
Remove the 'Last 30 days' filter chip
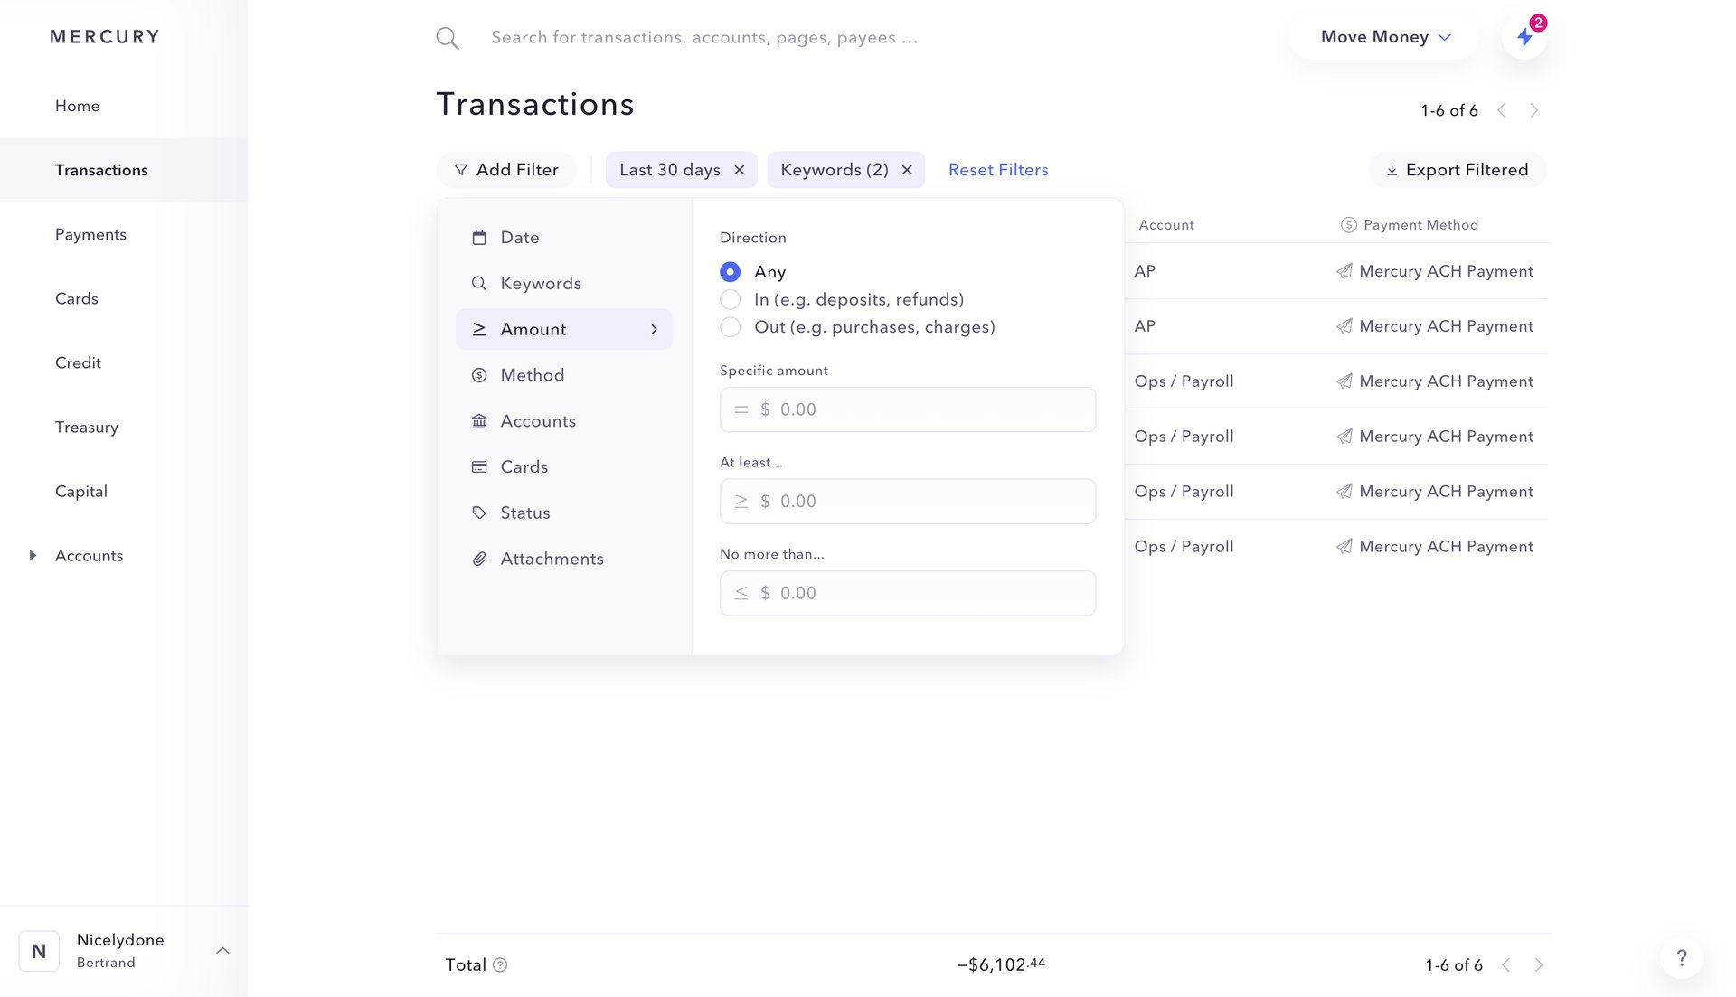tap(739, 169)
